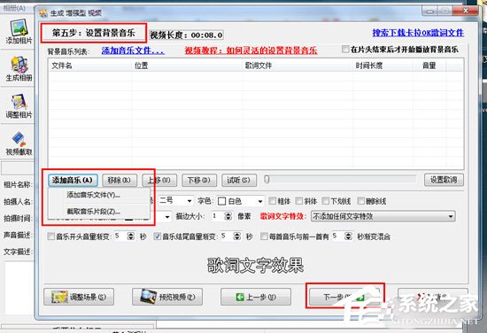Toggle the 粗体 bold checkbox

click(272, 201)
